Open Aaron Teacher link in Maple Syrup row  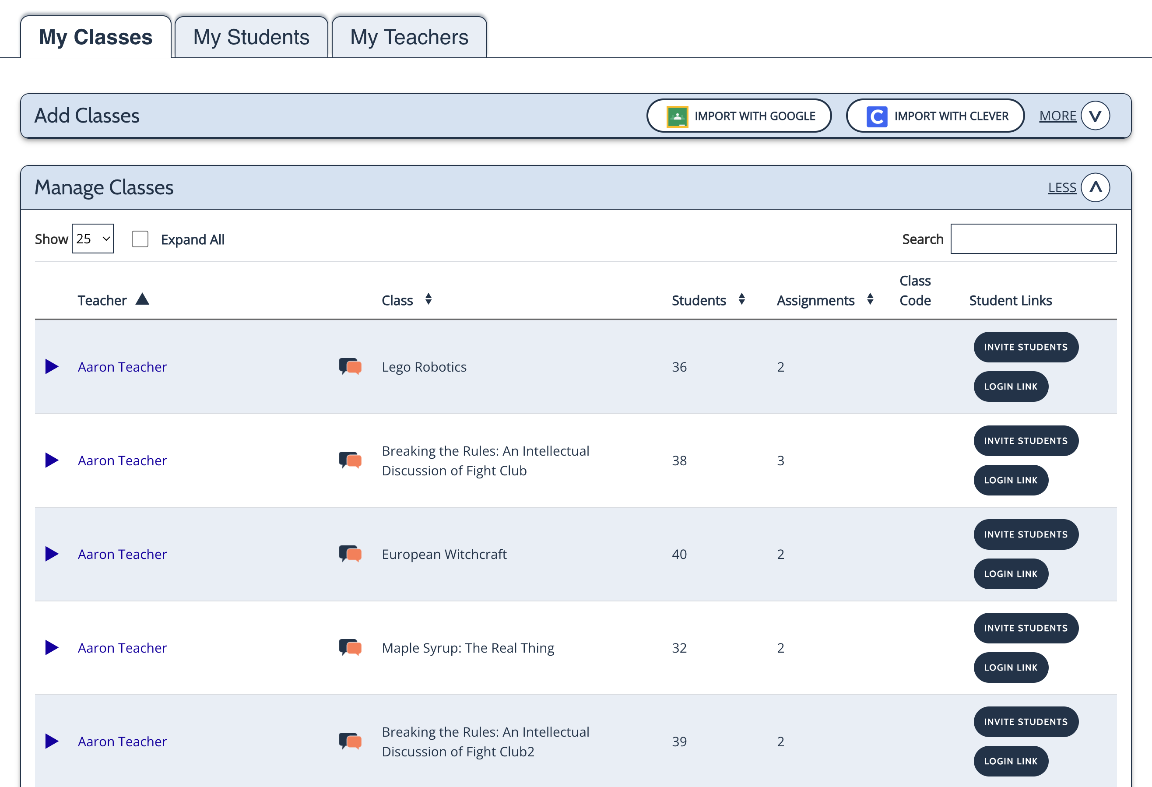(x=122, y=648)
